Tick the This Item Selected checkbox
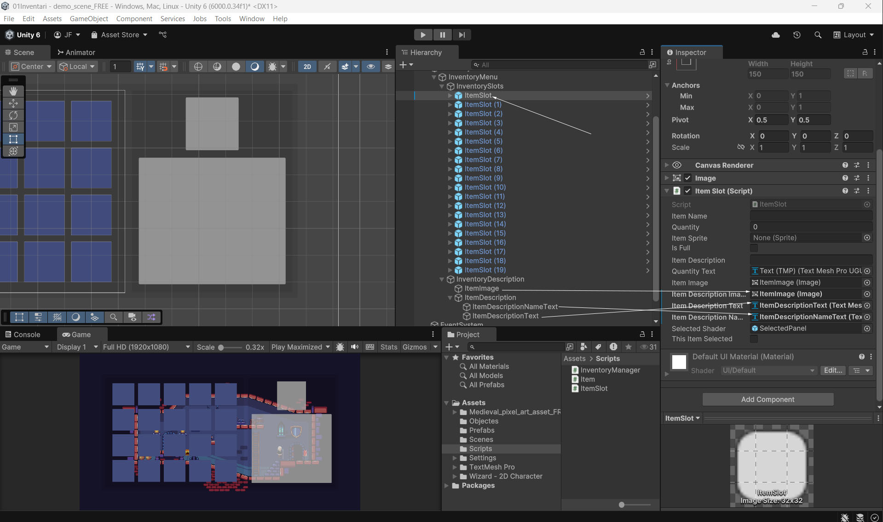This screenshot has height=522, width=883. [754, 339]
